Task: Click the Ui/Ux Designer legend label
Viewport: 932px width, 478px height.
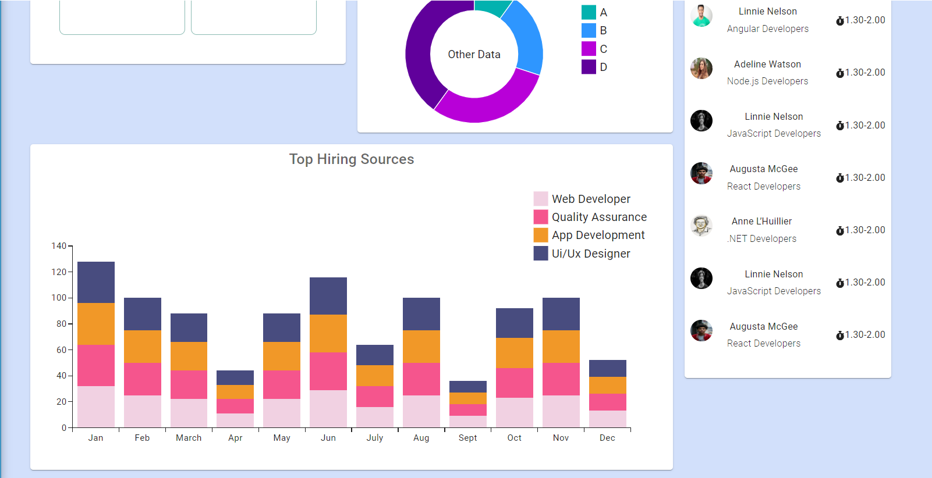Action: 591,254
